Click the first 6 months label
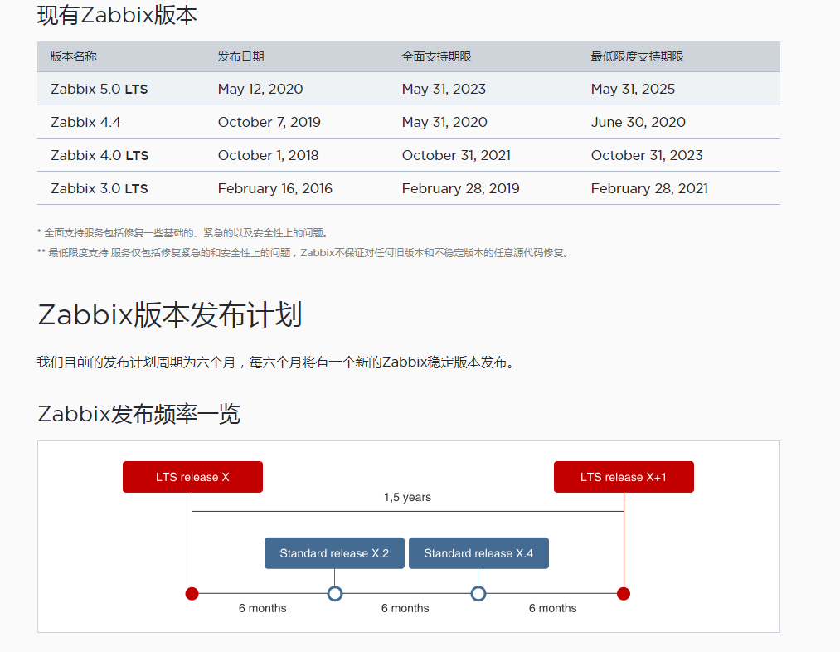The height and width of the screenshot is (652, 840). 263,608
